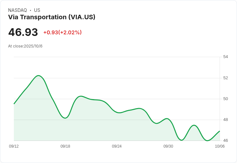Click the dip near 48 after 09/18

pyautogui.click(x=65, y=118)
